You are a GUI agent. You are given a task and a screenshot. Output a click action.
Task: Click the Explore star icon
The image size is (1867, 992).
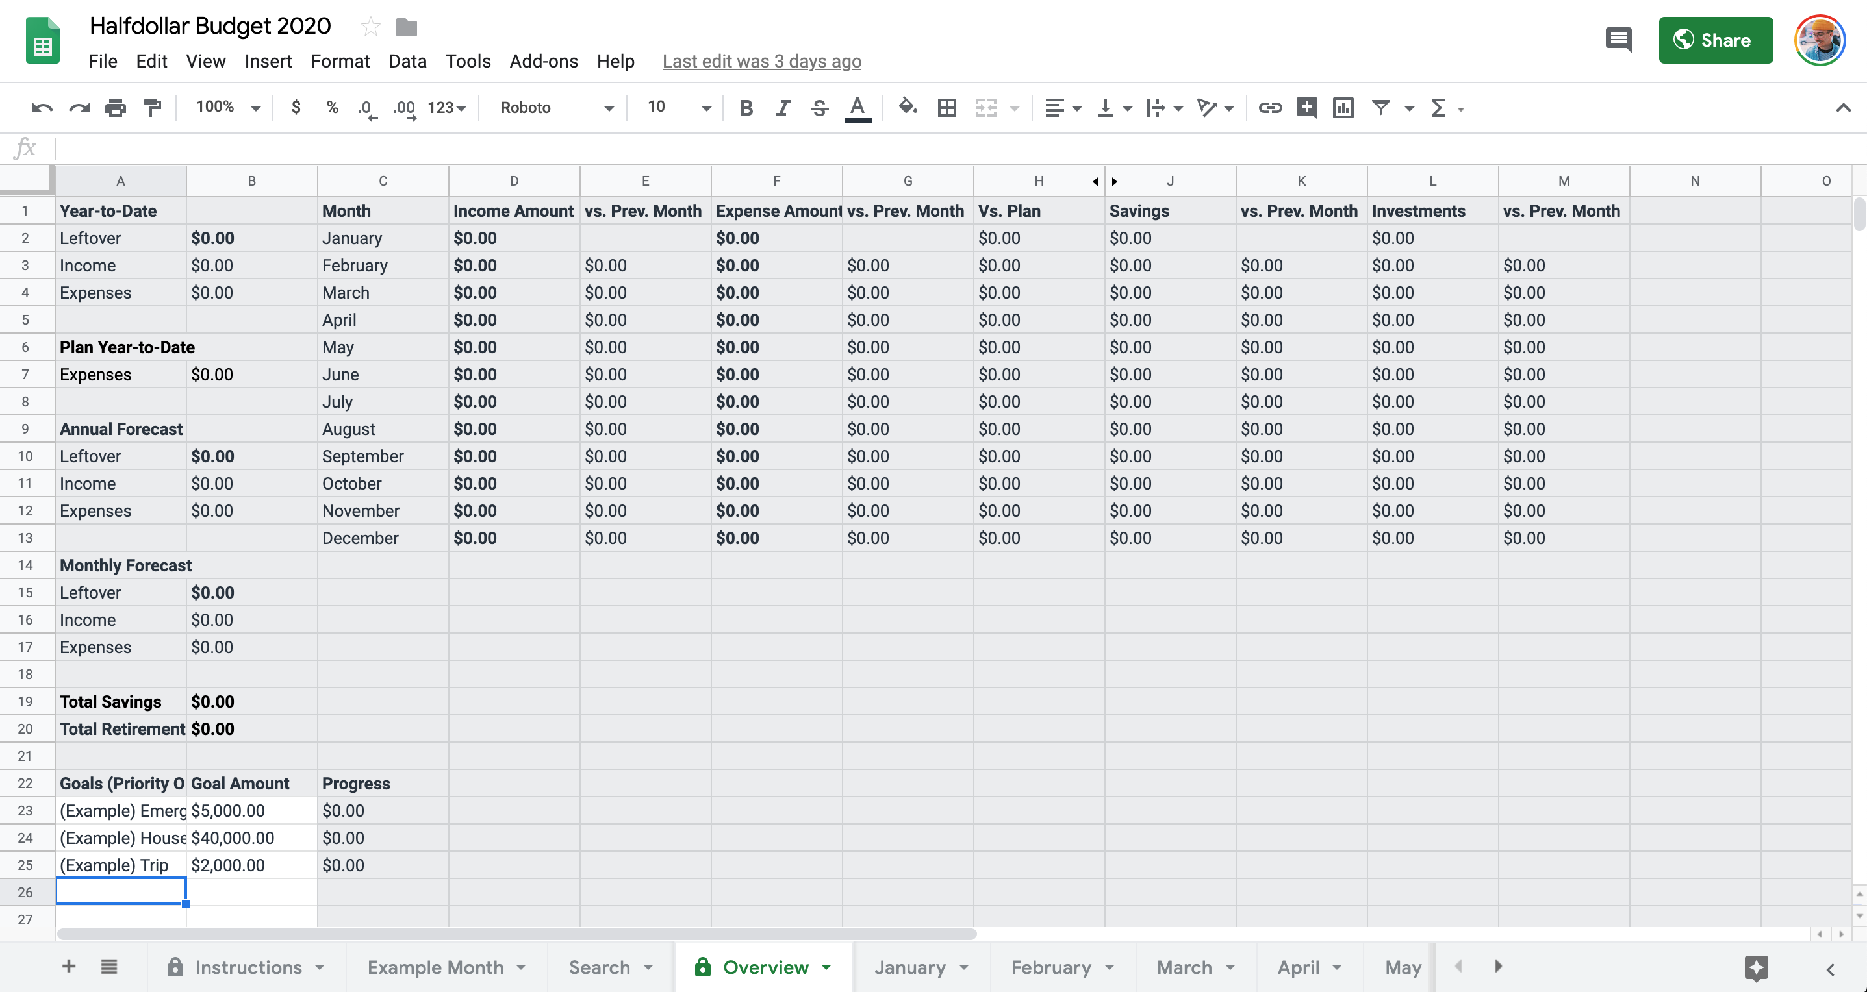1756,967
